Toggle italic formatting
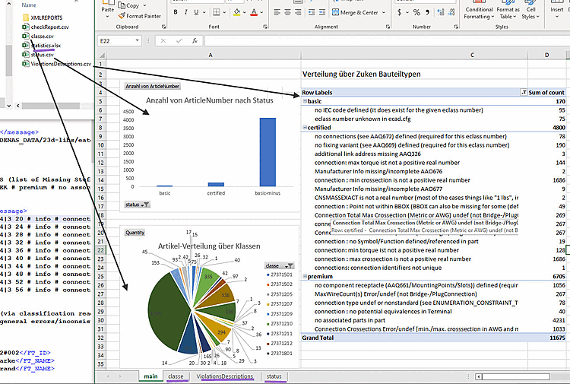 tap(186, 12)
